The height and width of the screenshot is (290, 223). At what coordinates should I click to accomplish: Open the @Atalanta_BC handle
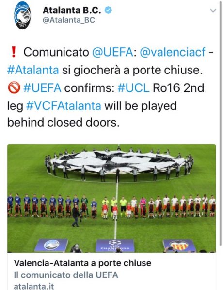click(69, 20)
